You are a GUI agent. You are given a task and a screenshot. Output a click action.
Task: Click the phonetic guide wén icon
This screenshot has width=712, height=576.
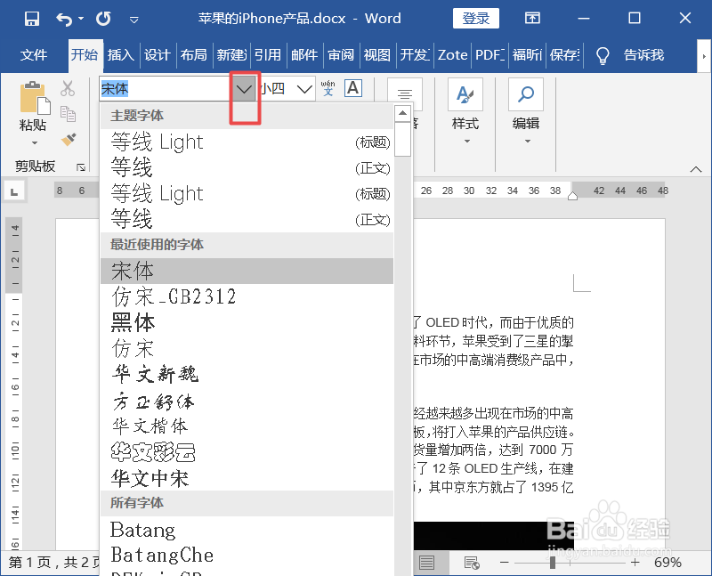[x=328, y=88]
